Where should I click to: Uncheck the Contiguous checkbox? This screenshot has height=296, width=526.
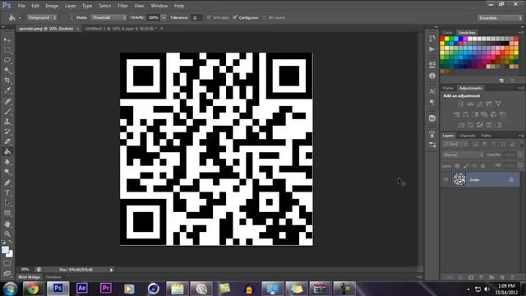click(235, 17)
